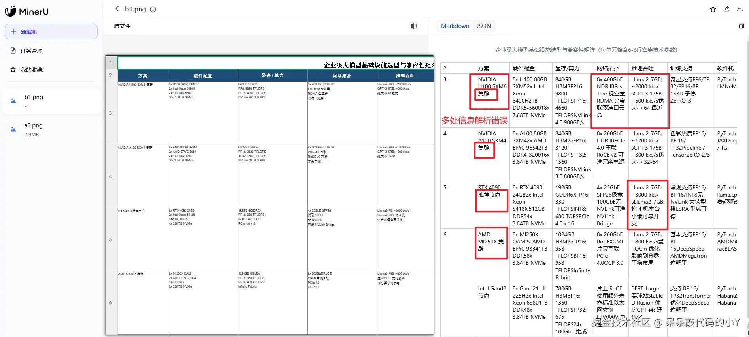Select the a3.png file entry
The image size is (749, 337).
(51, 129)
